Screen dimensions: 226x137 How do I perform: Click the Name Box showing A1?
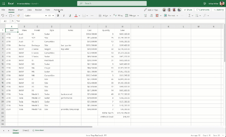click(x=5, y=21)
